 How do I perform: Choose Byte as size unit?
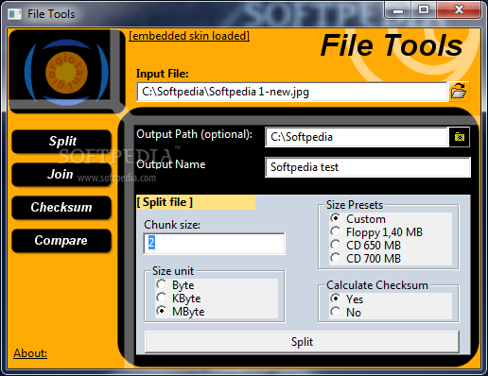click(175, 285)
